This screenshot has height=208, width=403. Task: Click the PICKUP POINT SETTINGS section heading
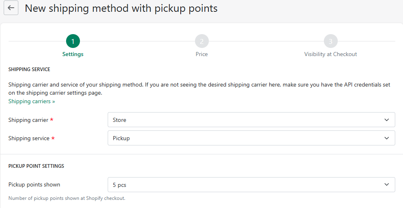(36, 166)
